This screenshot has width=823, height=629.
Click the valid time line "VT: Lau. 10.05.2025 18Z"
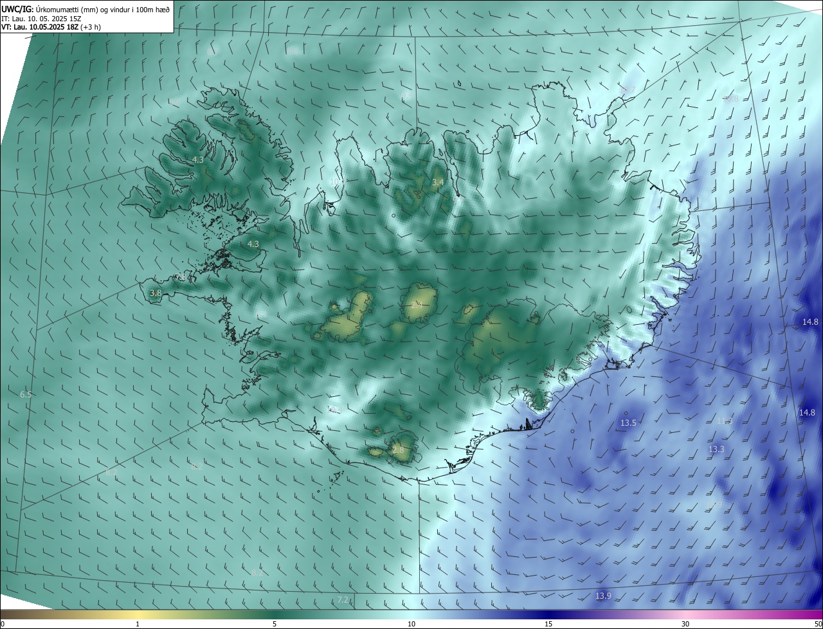point(51,27)
